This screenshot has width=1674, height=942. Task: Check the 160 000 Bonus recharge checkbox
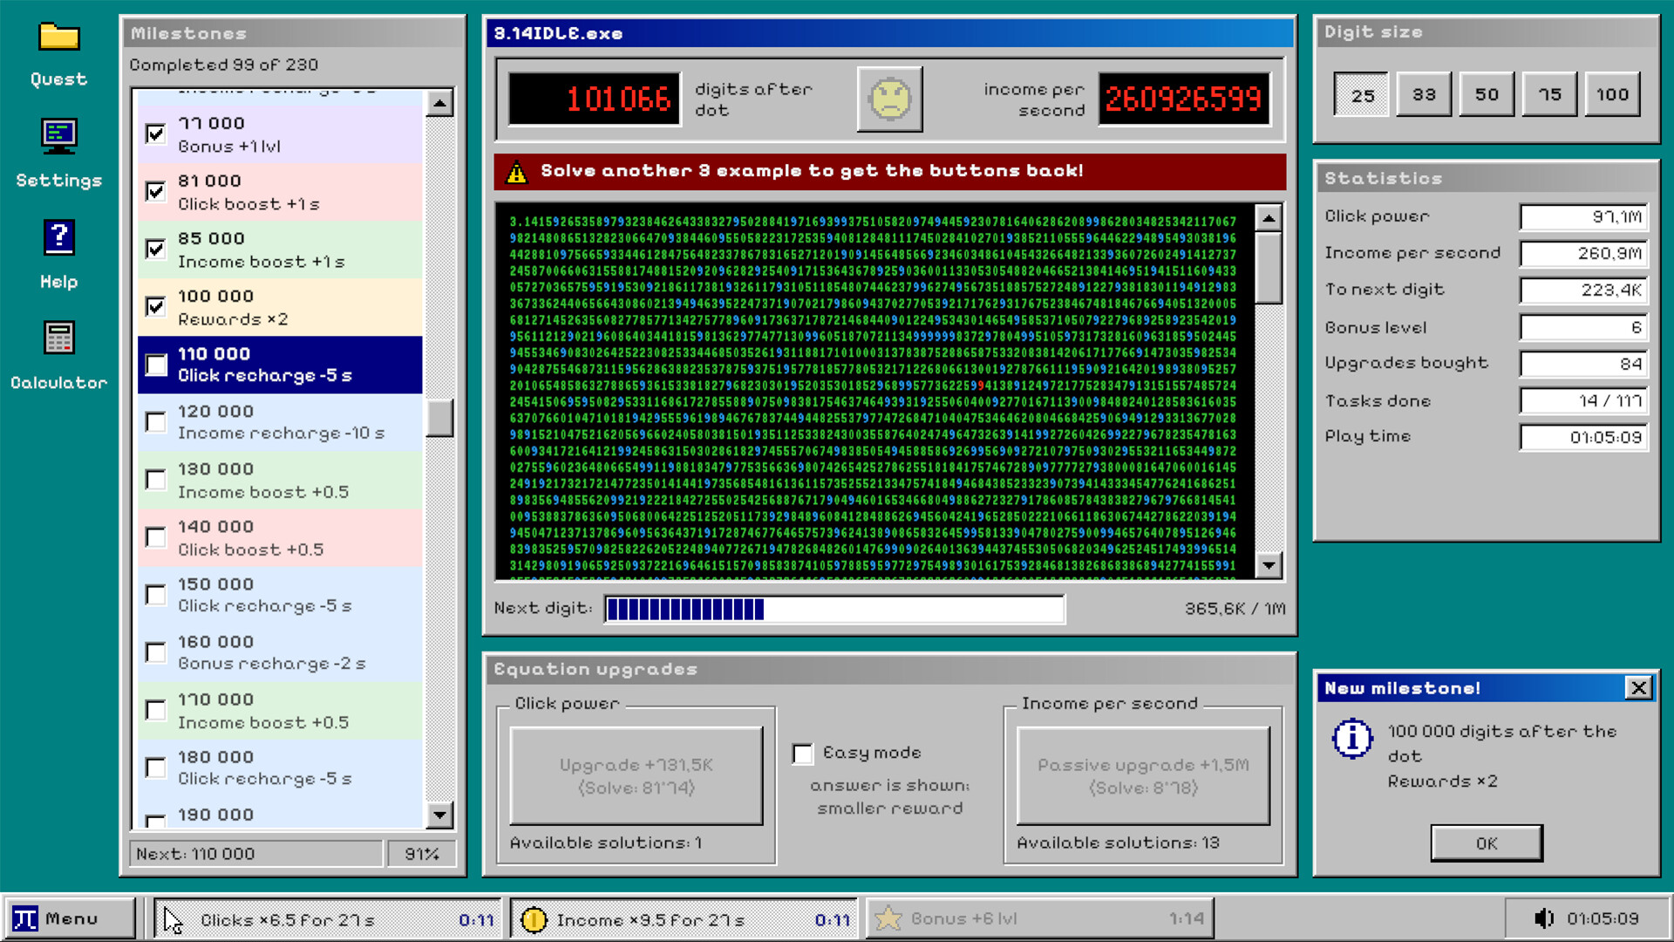156,652
